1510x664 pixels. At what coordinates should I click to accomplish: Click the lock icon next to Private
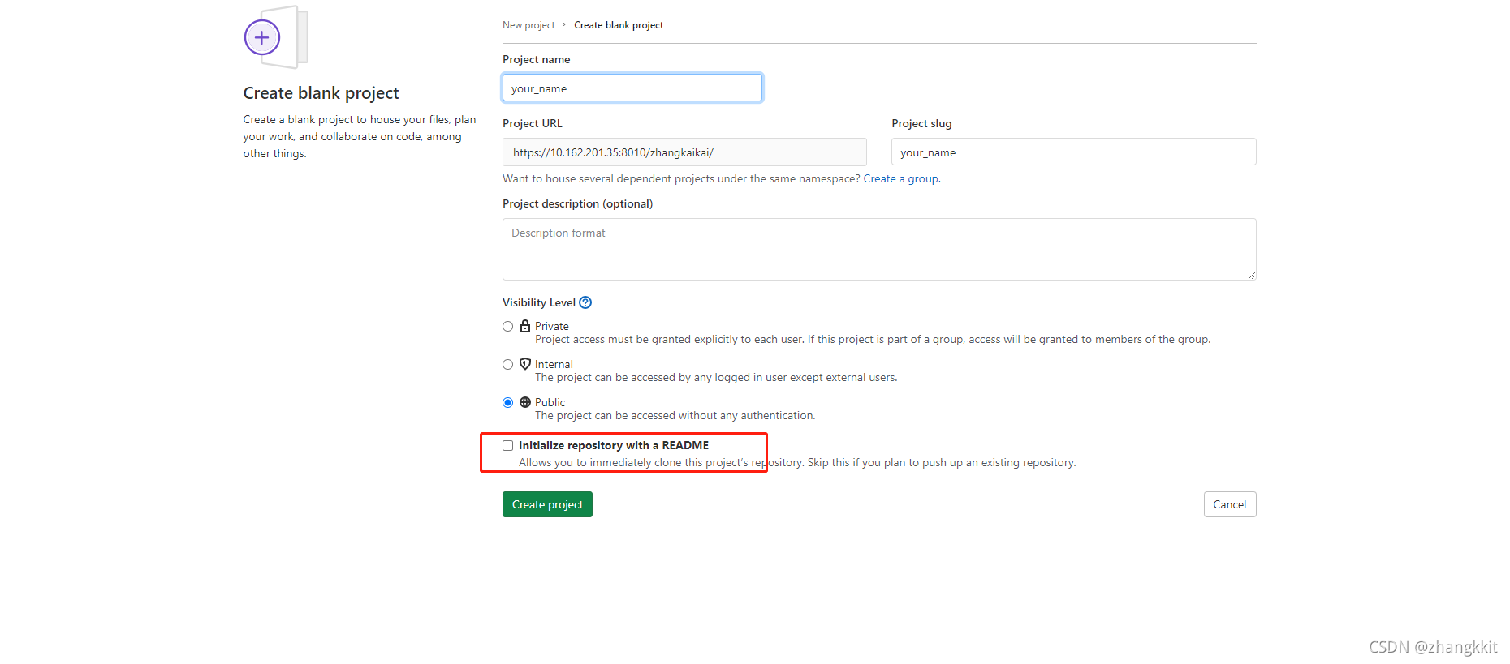(525, 326)
